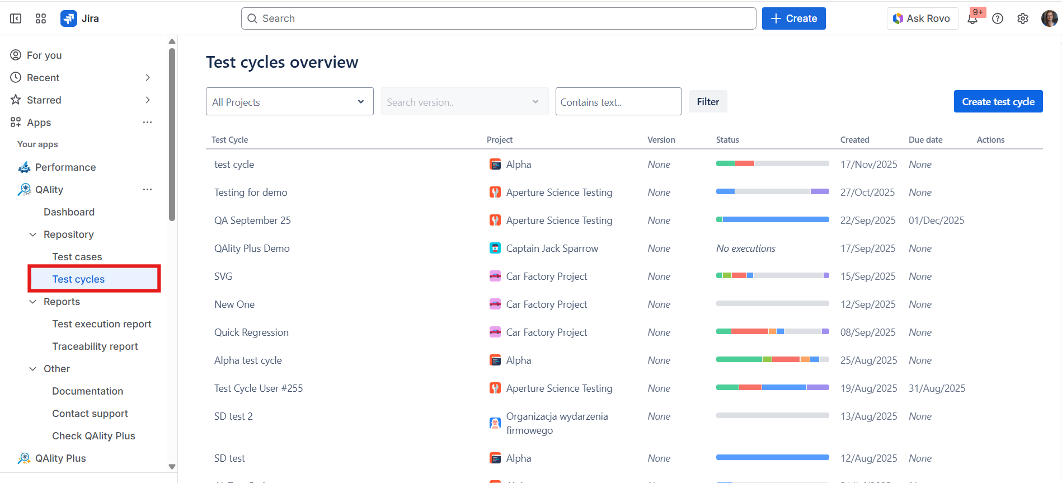Go to Test cases
The width and height of the screenshot is (1062, 483).
77,256
